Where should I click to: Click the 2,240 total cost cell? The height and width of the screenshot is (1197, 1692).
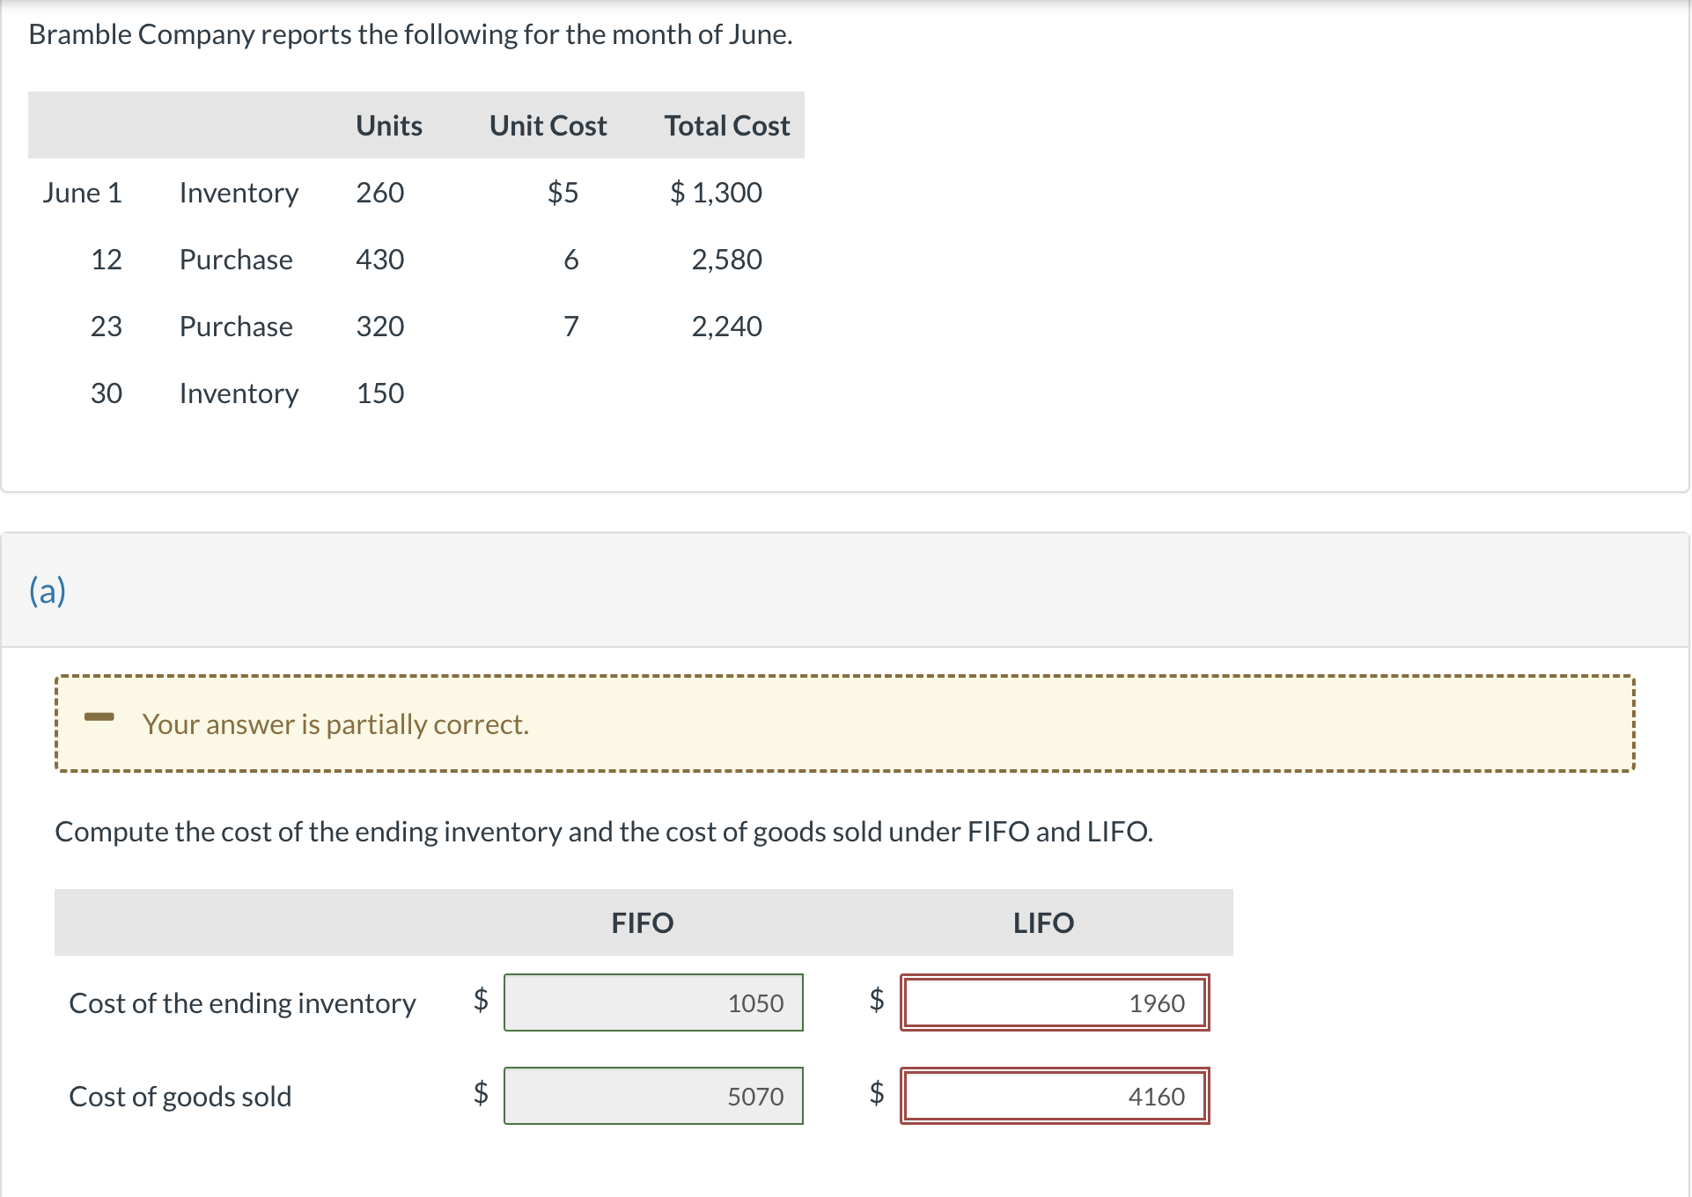tap(726, 327)
